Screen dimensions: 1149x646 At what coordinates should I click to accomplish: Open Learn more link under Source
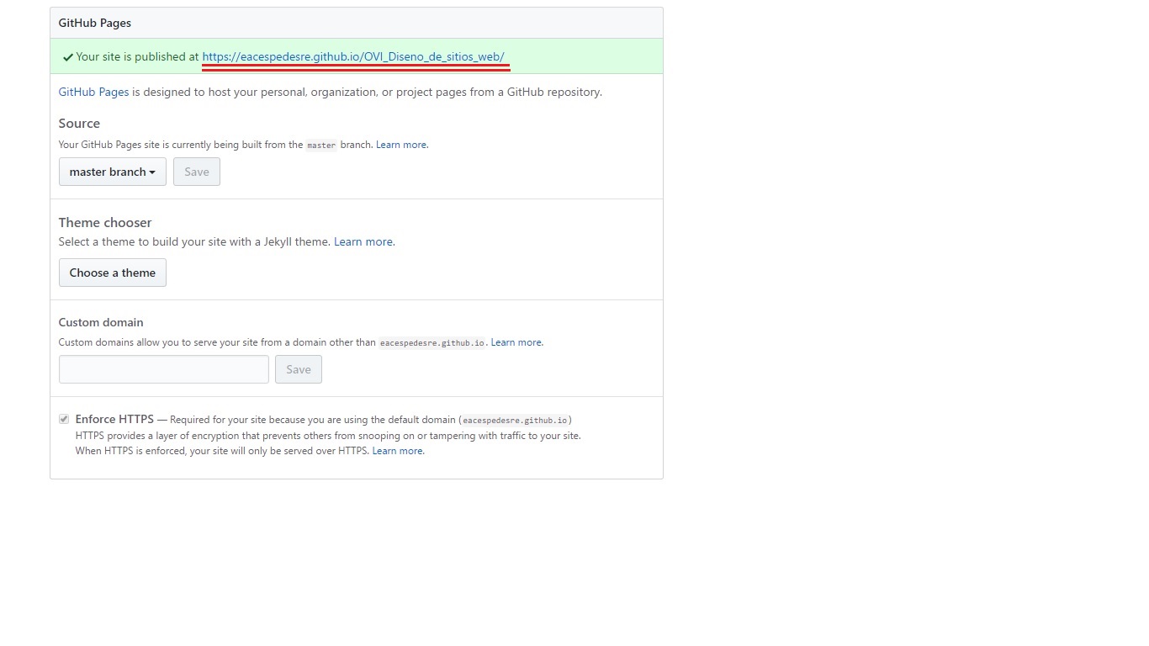tap(401, 145)
